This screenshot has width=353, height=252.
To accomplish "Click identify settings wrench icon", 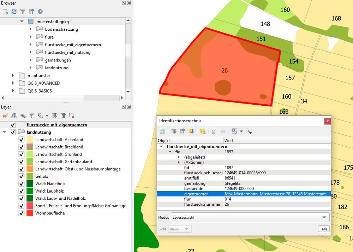I will (x=249, y=131).
